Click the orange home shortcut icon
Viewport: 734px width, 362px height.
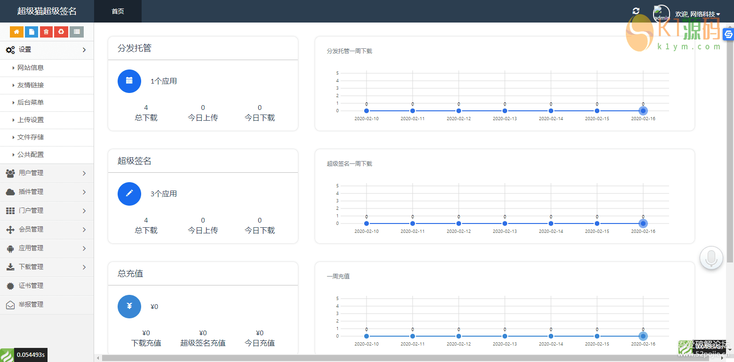(x=16, y=32)
